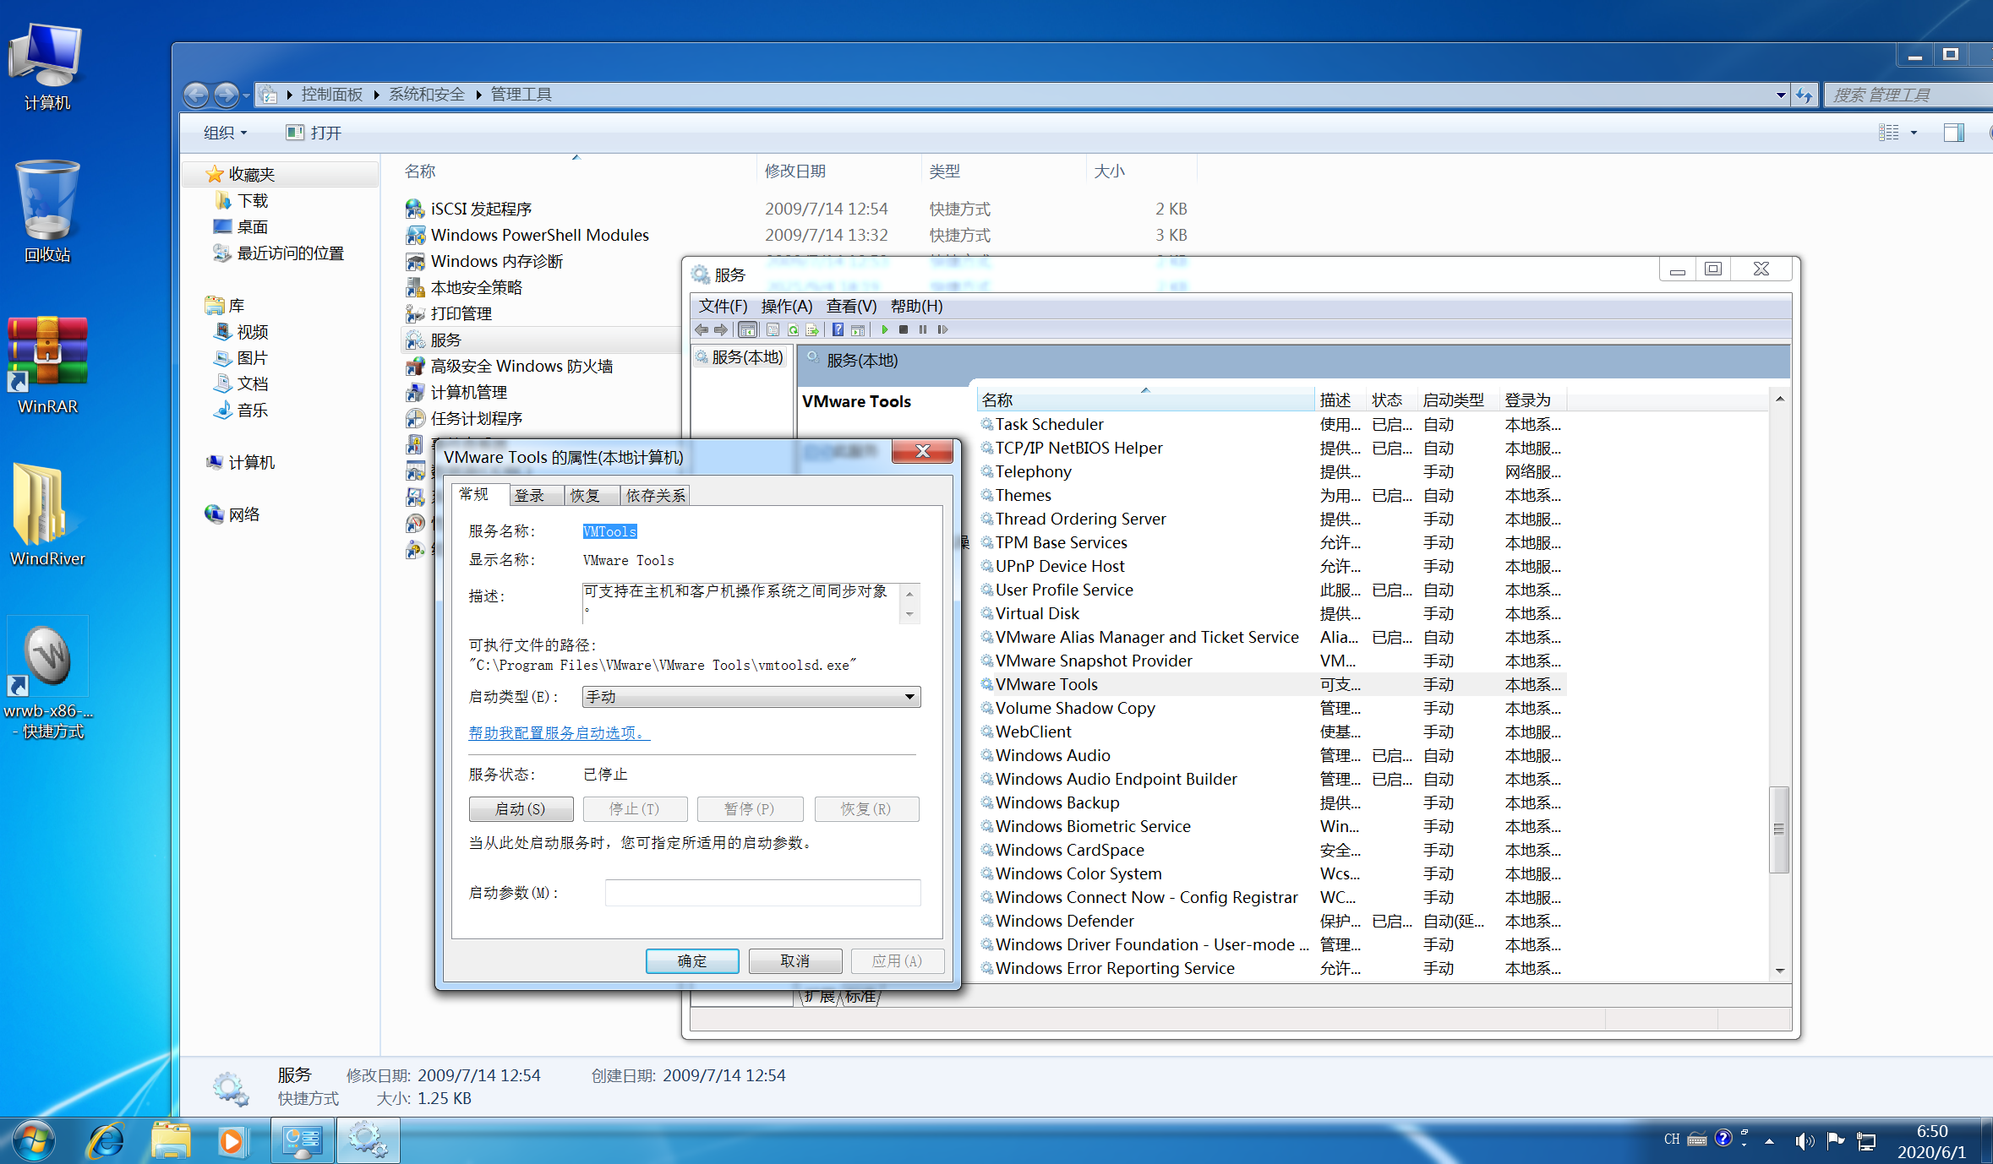This screenshot has width=1993, height=1164.
Task: Click the 启动(S) button to start service
Action: (521, 809)
